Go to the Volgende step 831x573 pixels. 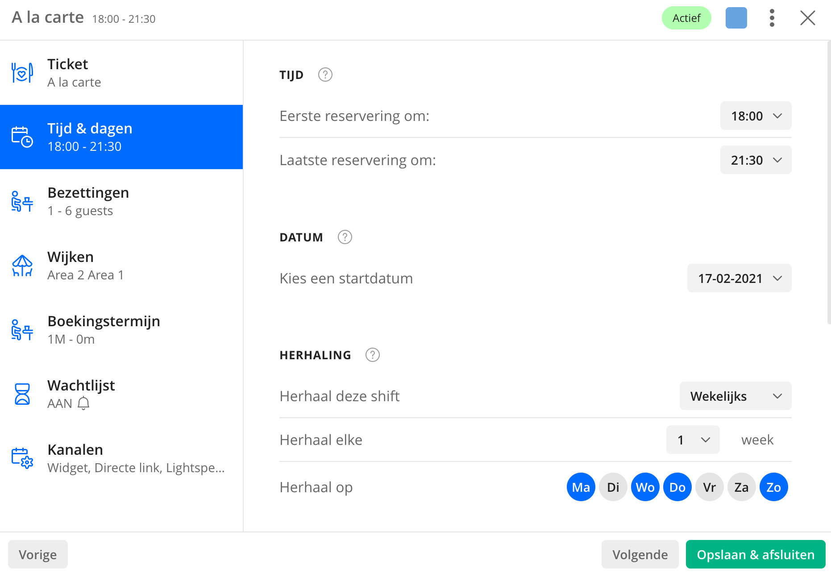[x=640, y=554]
